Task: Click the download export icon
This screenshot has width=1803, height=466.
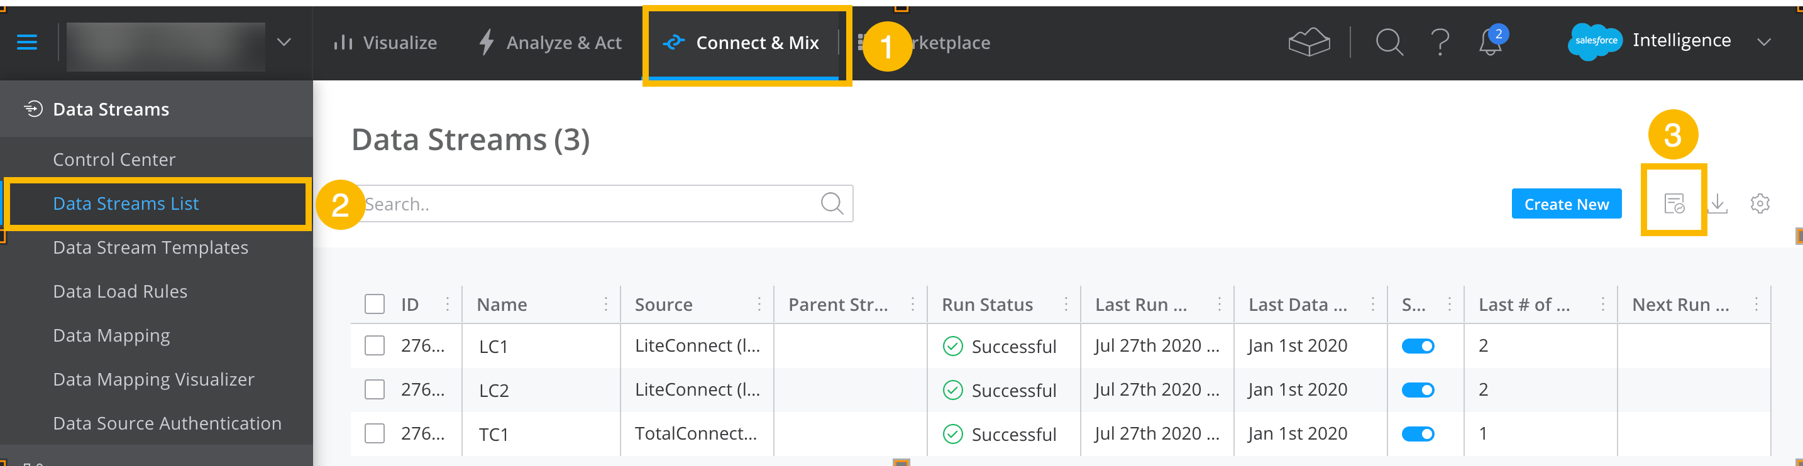Action: (x=1718, y=203)
